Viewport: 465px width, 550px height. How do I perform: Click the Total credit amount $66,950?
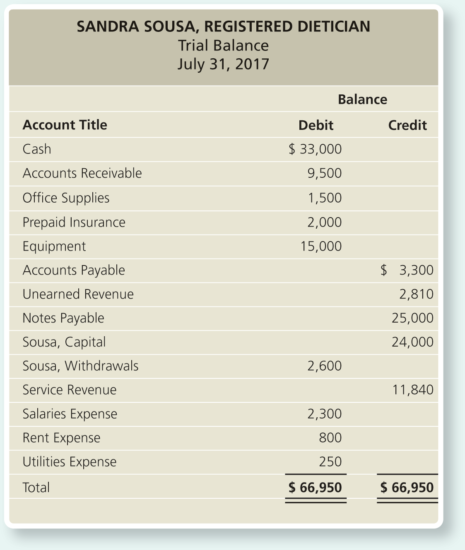(x=407, y=487)
